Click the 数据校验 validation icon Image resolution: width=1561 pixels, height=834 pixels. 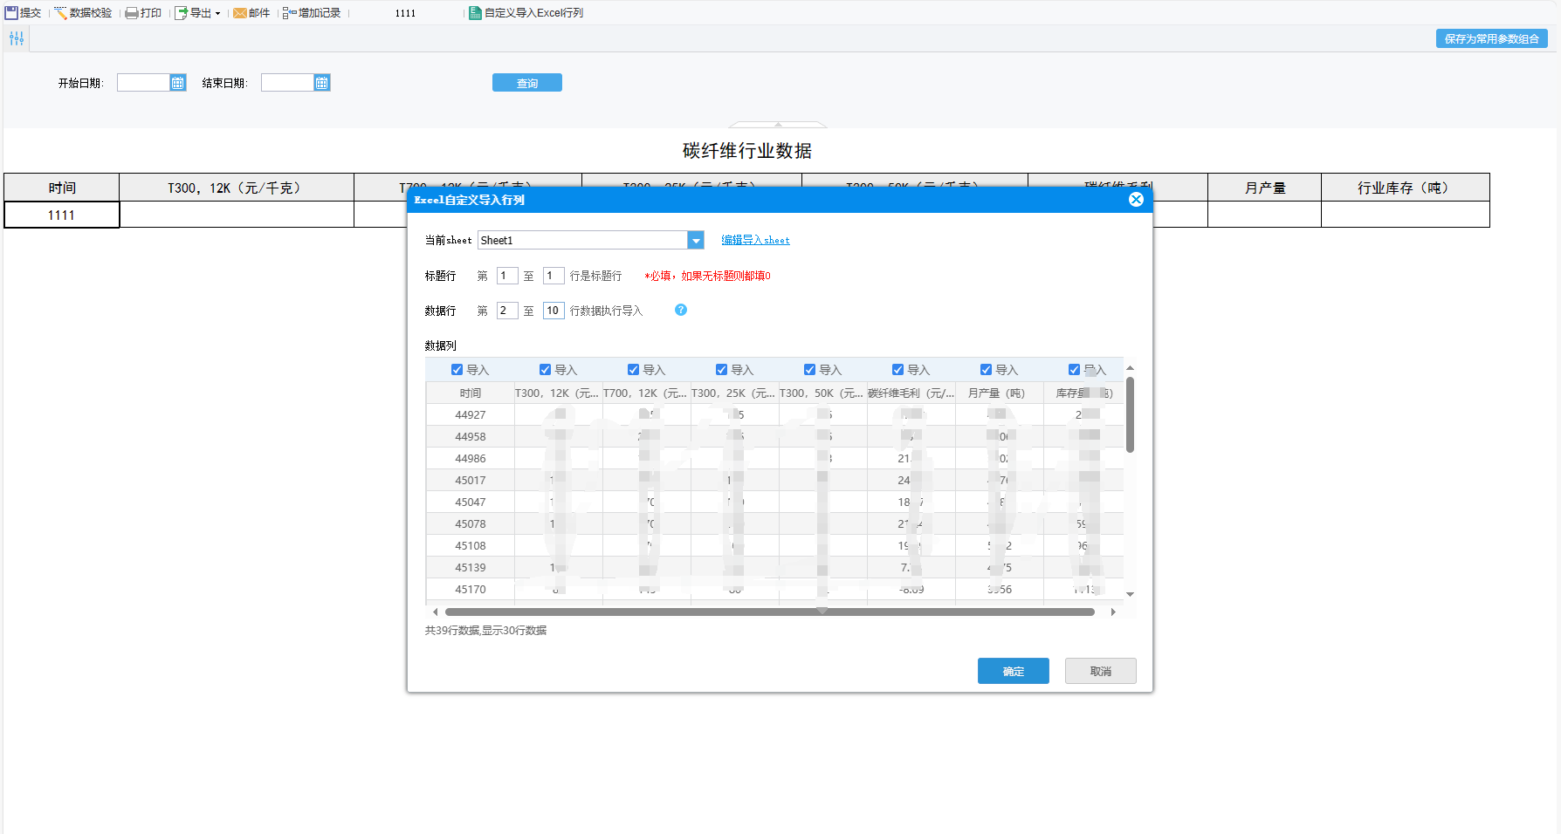point(60,13)
